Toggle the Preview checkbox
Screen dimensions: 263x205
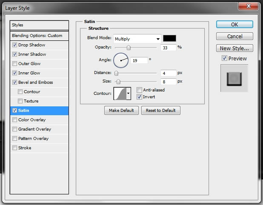point(224,58)
